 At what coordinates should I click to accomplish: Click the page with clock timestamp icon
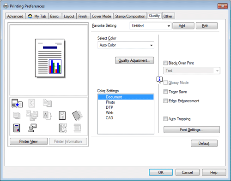click(x=63, y=128)
